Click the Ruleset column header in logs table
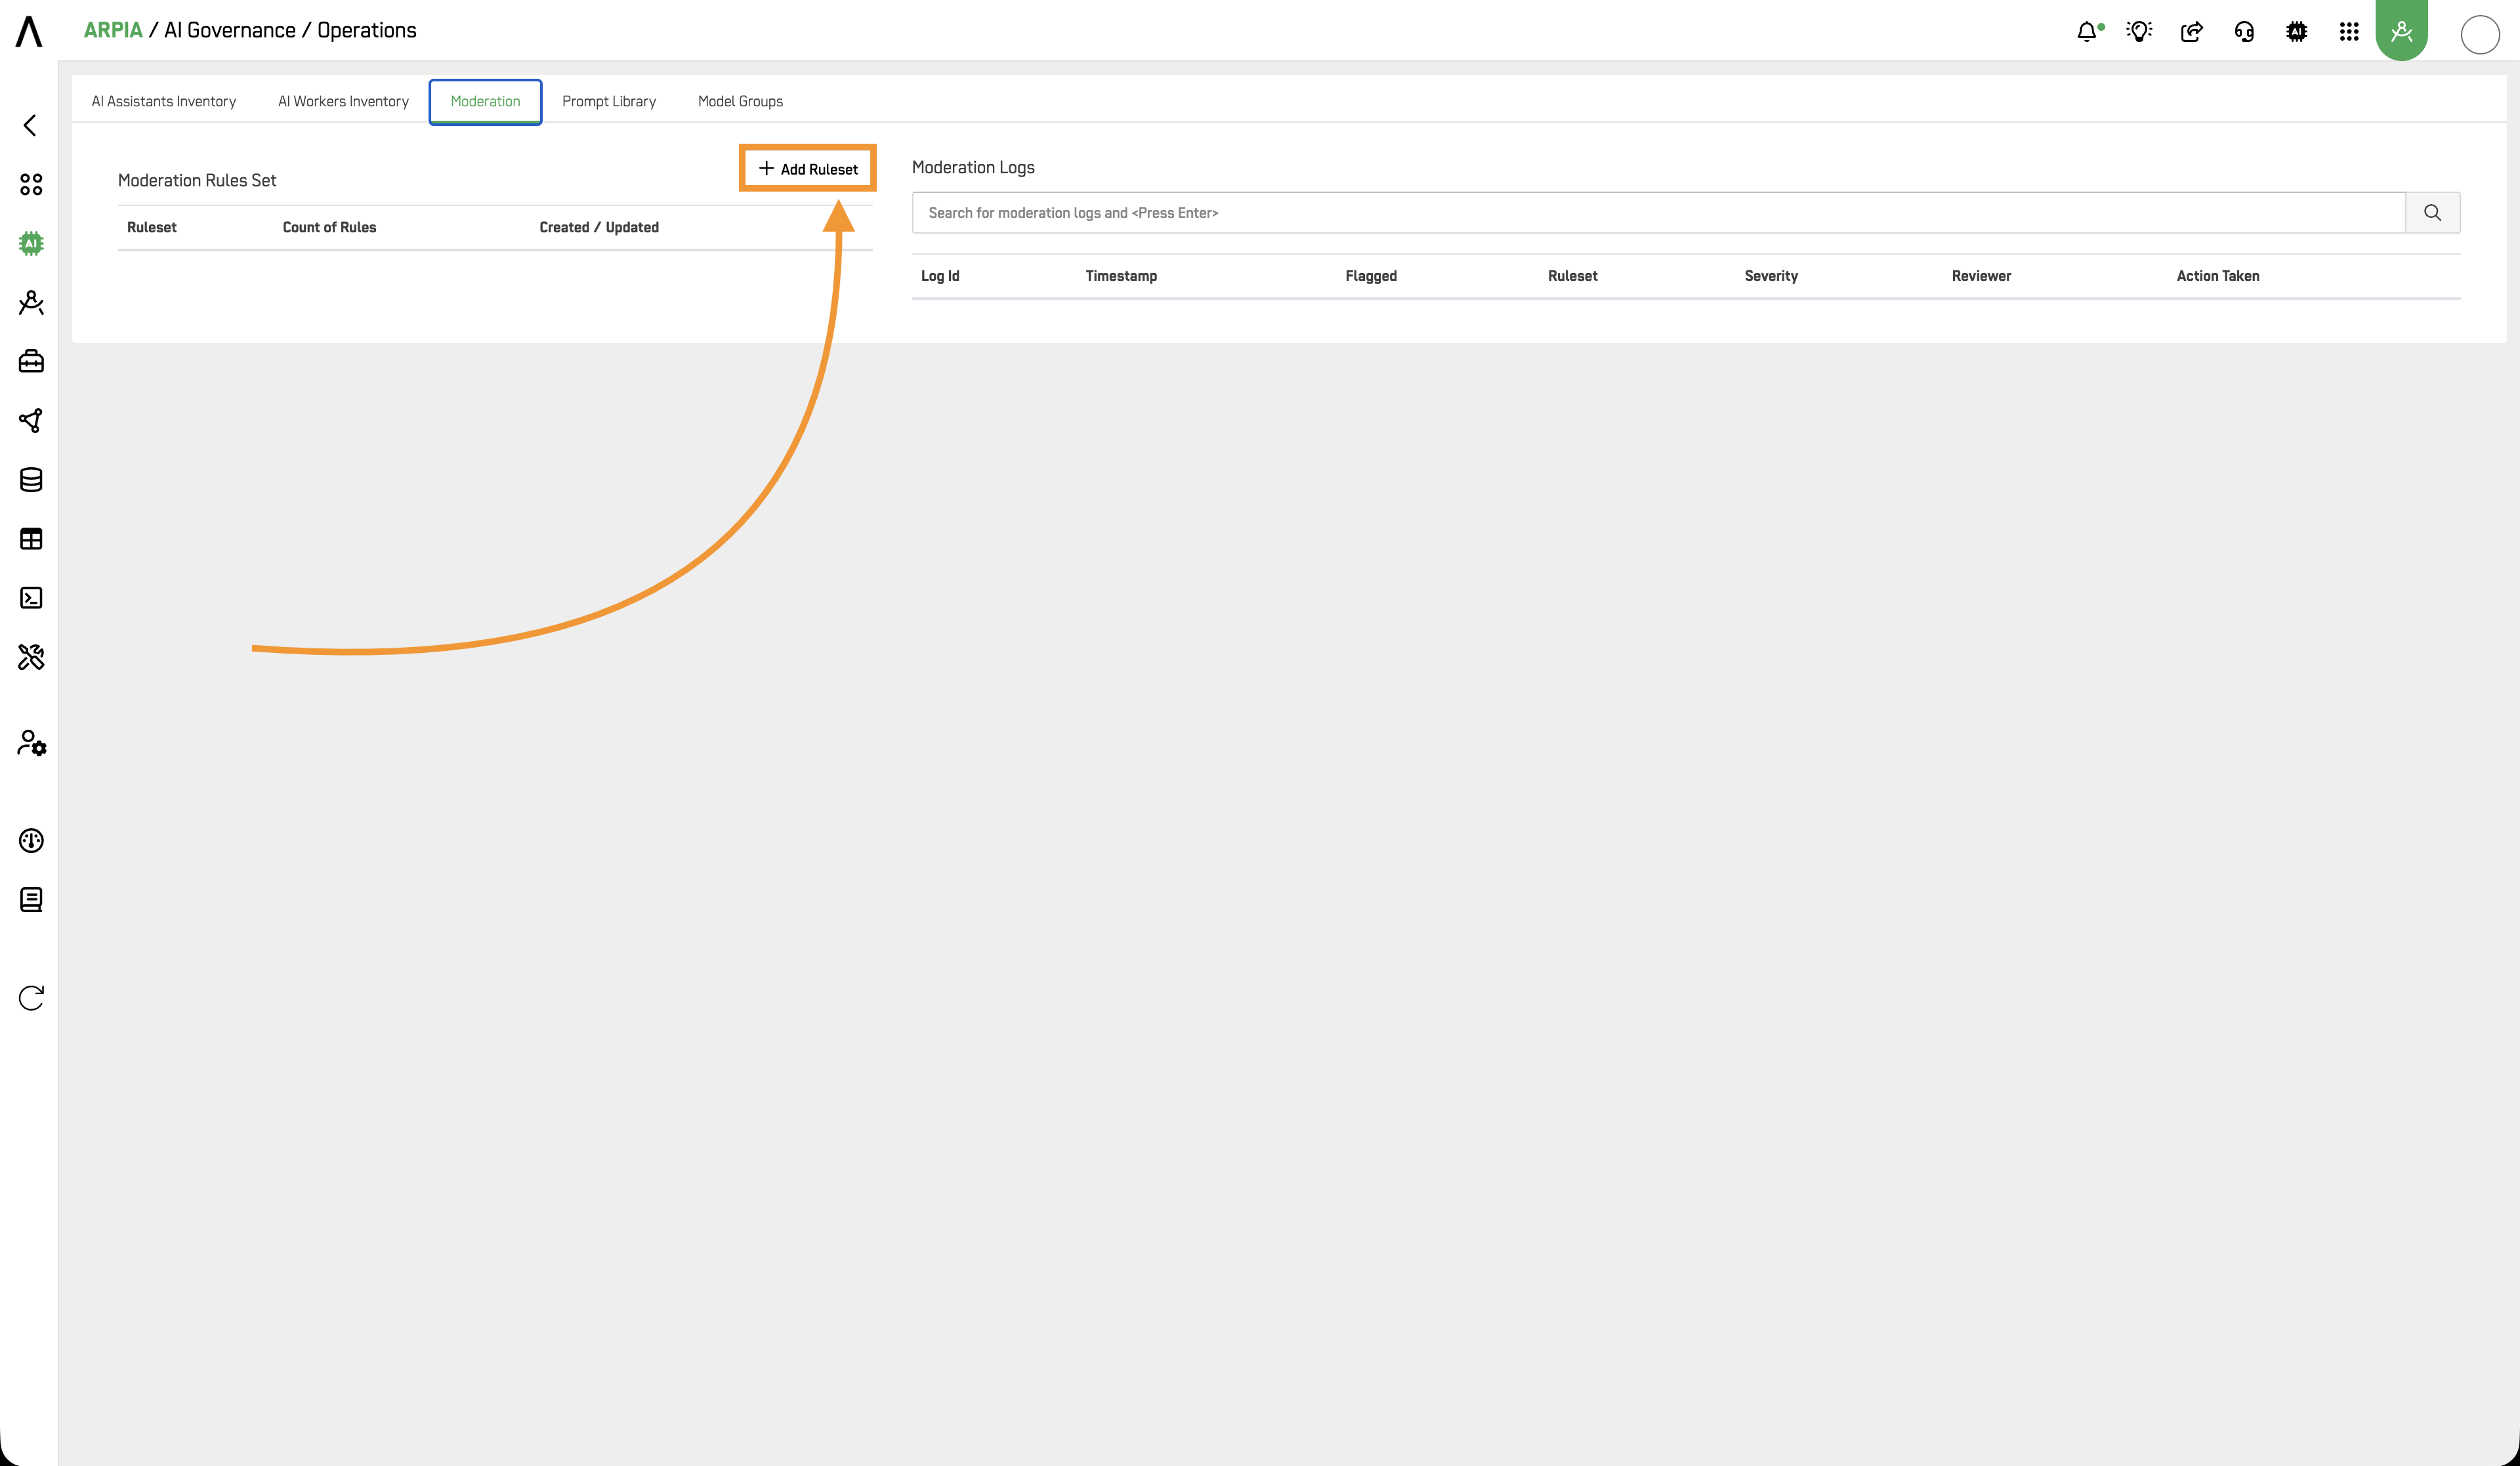The width and height of the screenshot is (2520, 1466). [x=1573, y=276]
